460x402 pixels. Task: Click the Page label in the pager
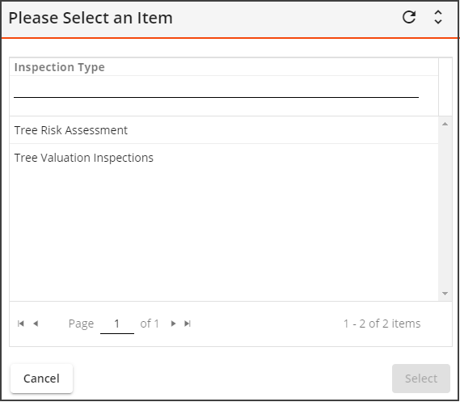point(81,324)
